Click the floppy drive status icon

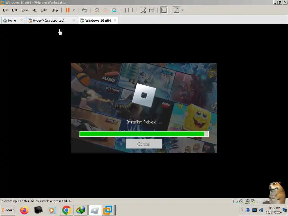(x=247, y=201)
